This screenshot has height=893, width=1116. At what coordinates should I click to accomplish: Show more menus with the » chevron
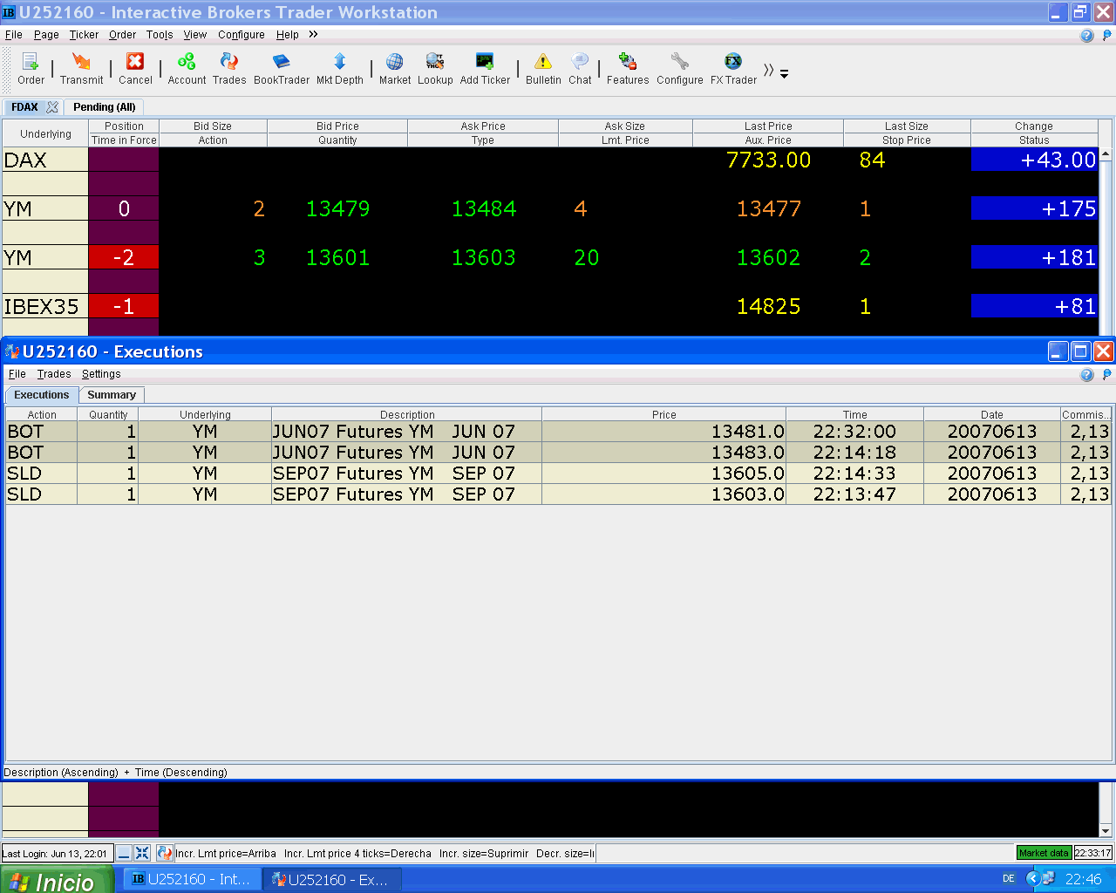313,34
